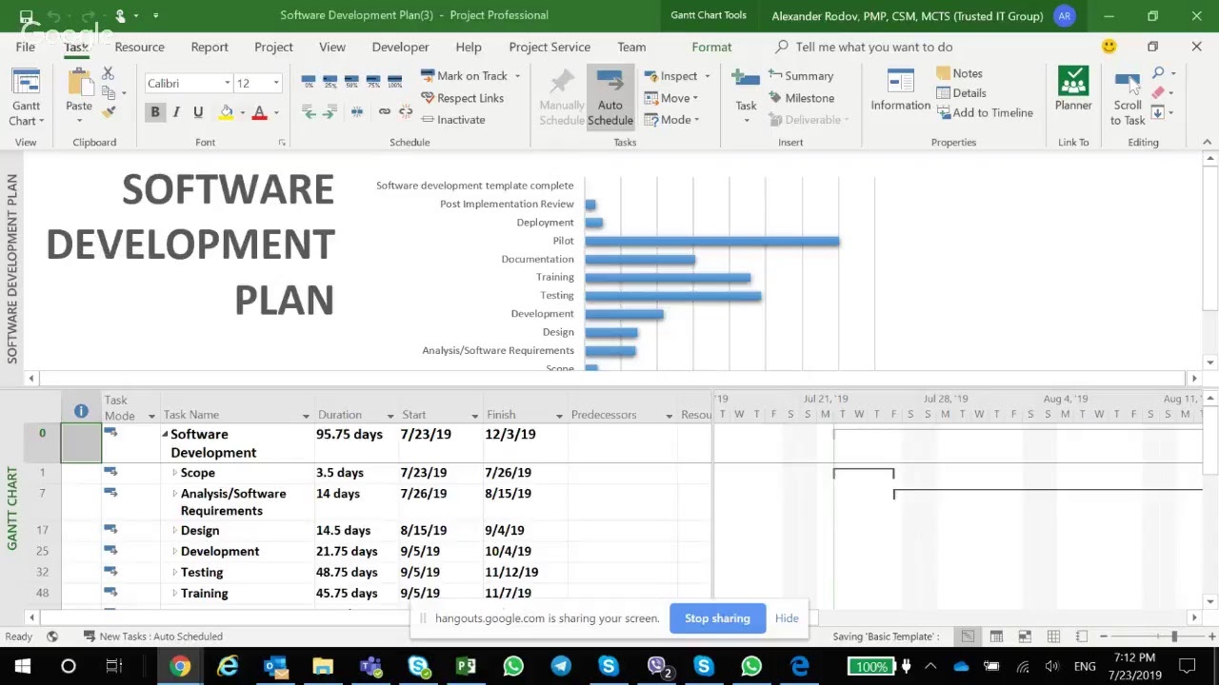Hide the screen sharing notification
Screen dimensions: 1219x685
pyautogui.click(x=787, y=618)
